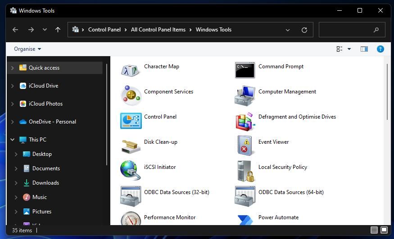Image resolution: width=394 pixels, height=239 pixels.
Task: Click the search box field
Action: point(347,30)
